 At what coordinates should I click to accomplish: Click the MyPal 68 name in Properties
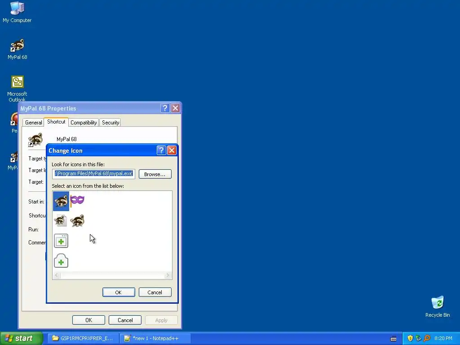[66, 139]
